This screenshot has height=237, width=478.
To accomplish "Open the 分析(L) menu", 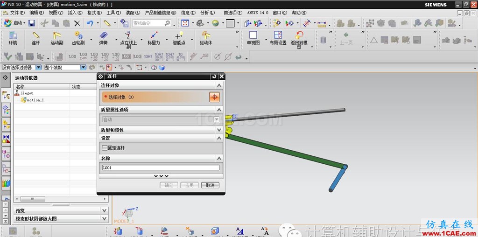I will point(208,13).
